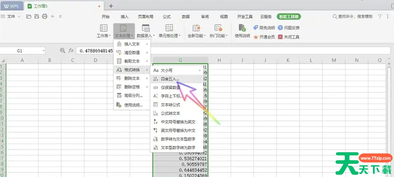Viewport: 394px width, 177px height.
Task: Switch to the 公式 ribbon tab
Action: point(167,17)
